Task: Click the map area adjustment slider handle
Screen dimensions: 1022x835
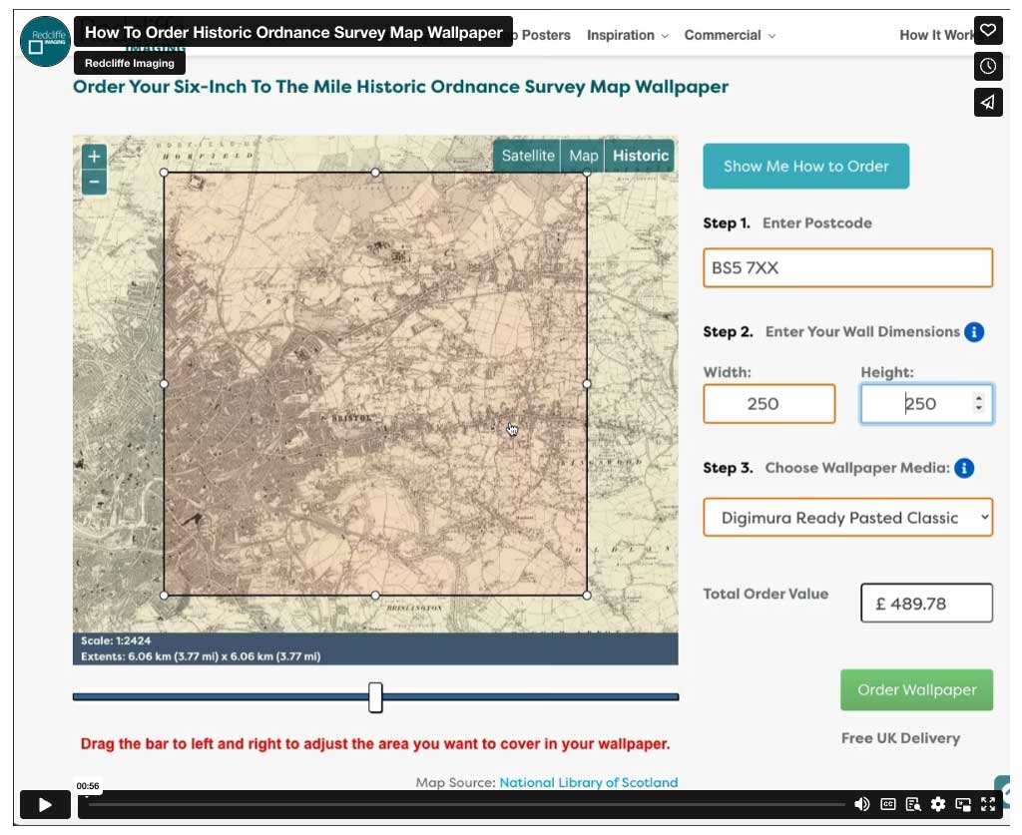Action: pyautogui.click(x=375, y=698)
